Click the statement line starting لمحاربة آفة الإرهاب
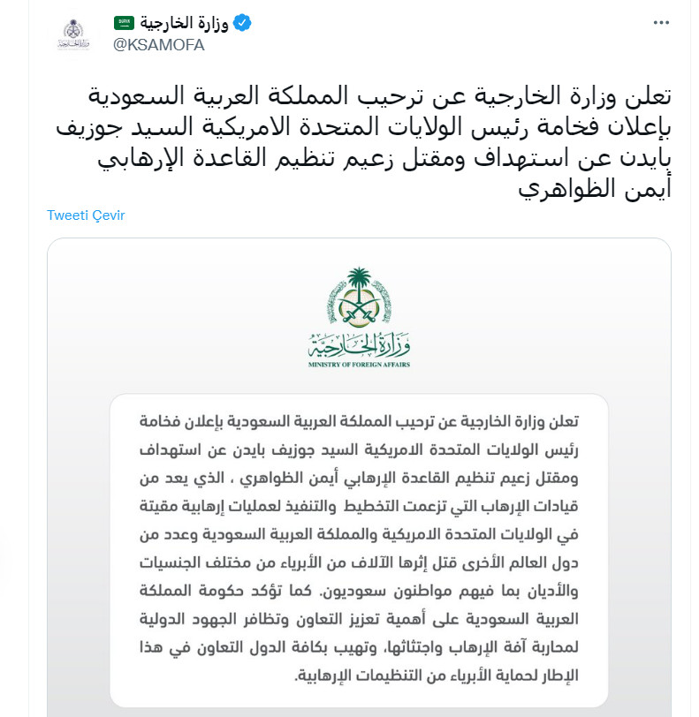 click(362, 647)
